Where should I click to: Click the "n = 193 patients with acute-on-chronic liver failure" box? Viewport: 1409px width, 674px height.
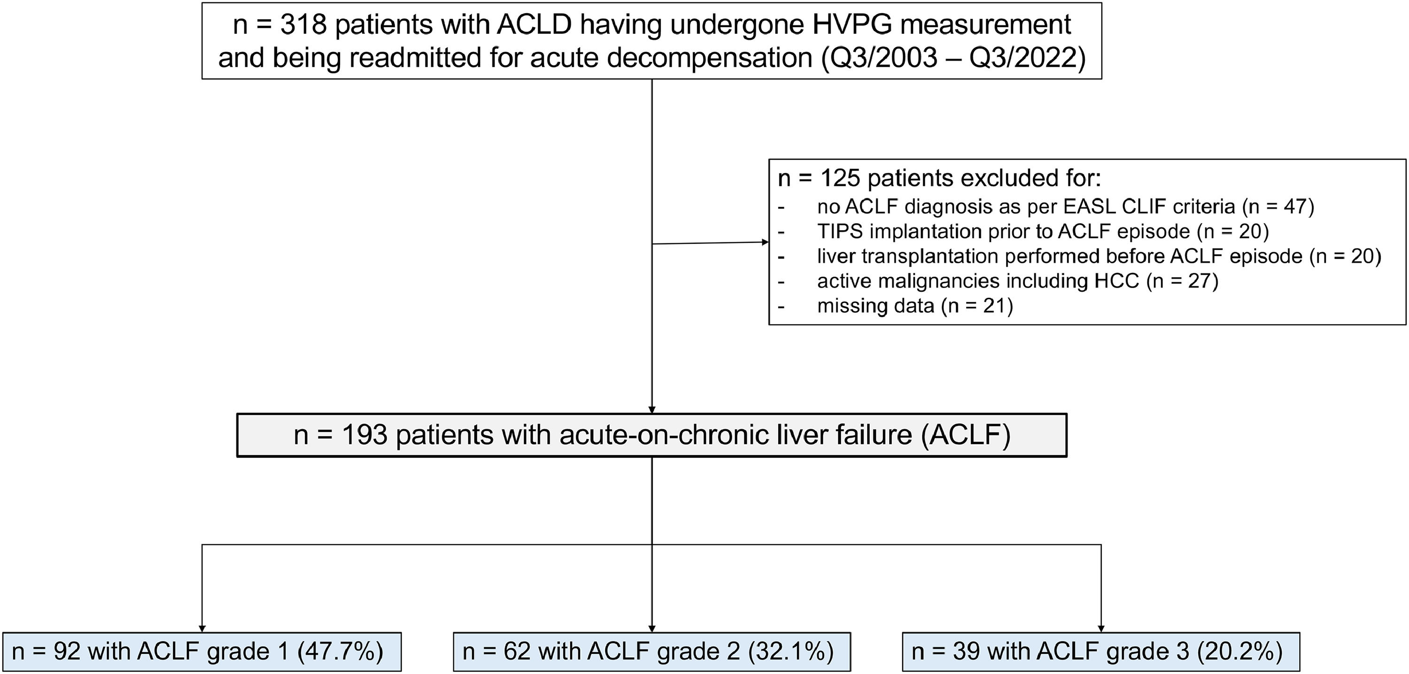point(651,435)
